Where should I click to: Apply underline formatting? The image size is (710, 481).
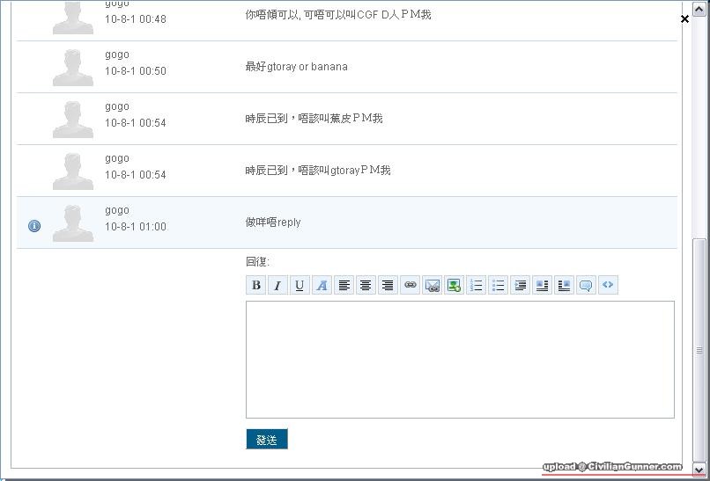pyautogui.click(x=300, y=285)
